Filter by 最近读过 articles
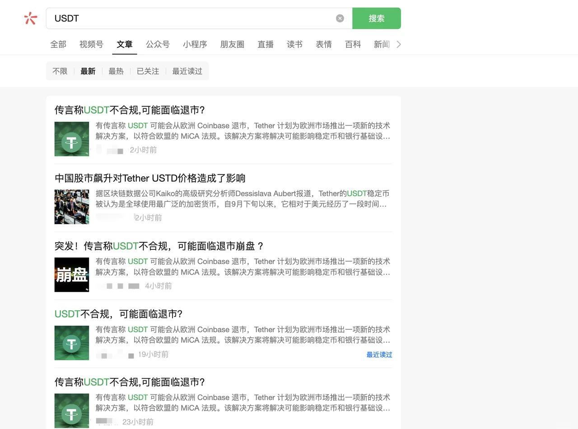The height and width of the screenshot is (429, 578). pos(187,71)
